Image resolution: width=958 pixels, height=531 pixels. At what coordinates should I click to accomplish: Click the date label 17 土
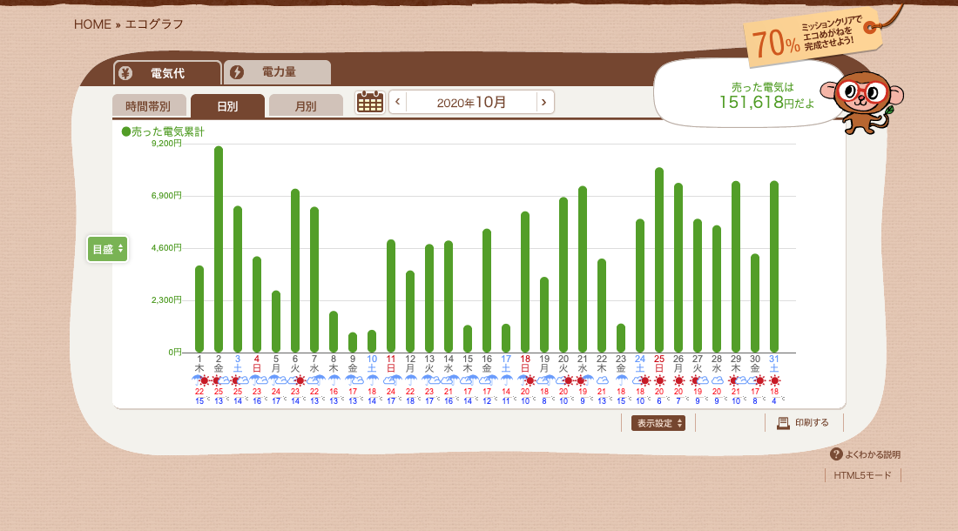506,364
